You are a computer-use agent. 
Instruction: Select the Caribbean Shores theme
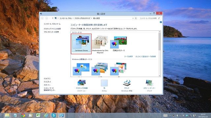tap(81, 44)
